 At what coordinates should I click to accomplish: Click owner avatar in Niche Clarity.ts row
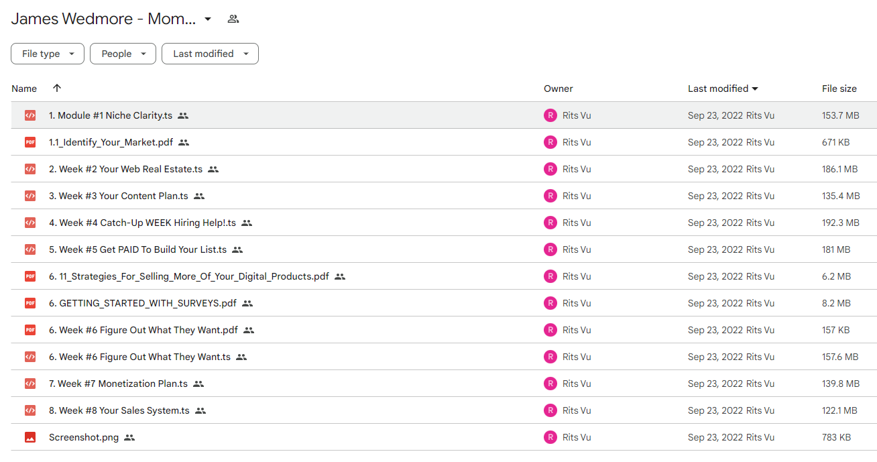[x=550, y=115]
